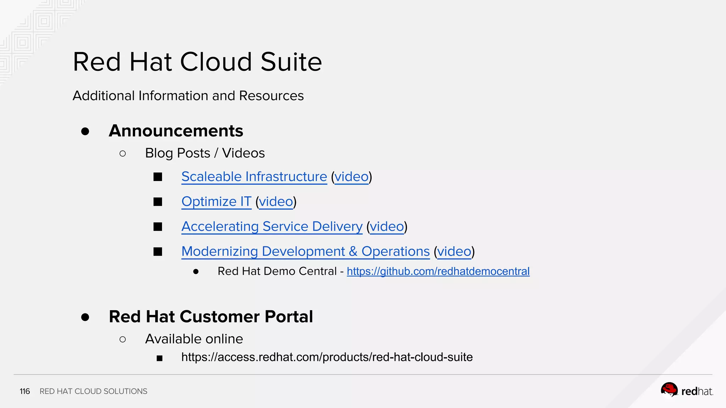Click the 'Blog Posts / Videos' text

[205, 153]
